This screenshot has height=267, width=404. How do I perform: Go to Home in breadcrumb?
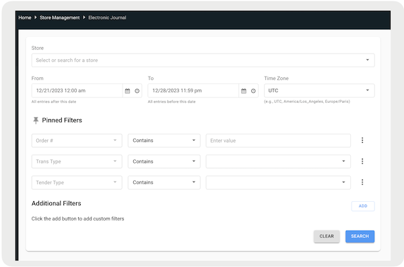[x=25, y=17]
